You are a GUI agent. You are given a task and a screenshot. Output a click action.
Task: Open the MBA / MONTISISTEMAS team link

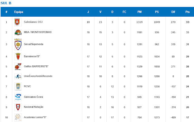click(x=38, y=32)
